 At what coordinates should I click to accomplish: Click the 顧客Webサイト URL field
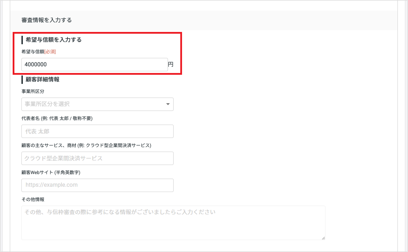97,185
